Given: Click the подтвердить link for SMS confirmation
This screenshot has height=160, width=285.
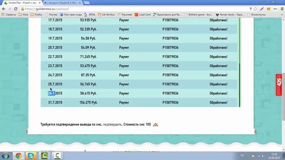Looking at the screenshot, I should [113, 124].
